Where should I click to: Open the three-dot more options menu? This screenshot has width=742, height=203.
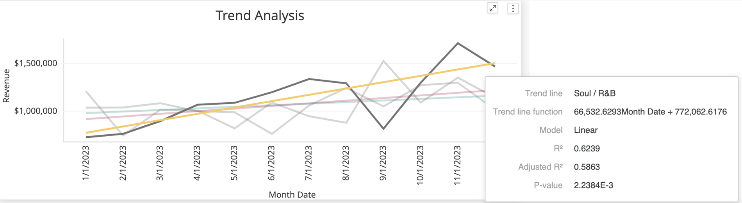(513, 9)
